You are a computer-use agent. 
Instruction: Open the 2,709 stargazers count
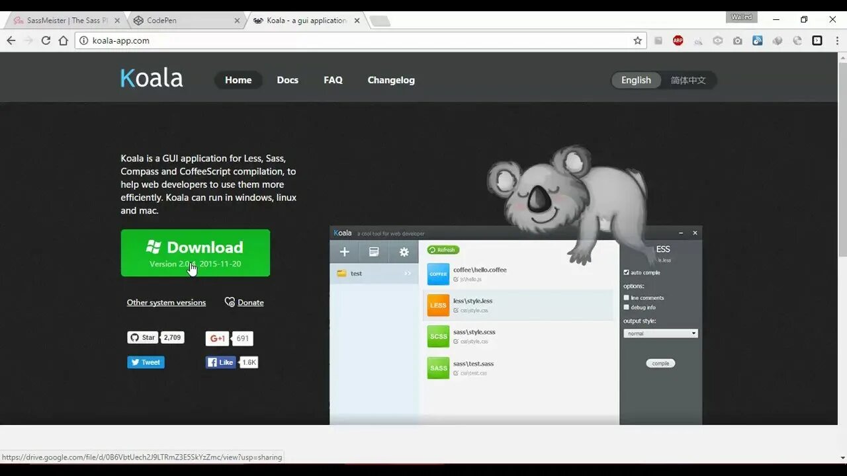click(173, 337)
